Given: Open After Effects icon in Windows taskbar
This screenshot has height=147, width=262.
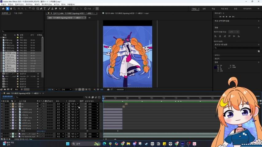Looking at the screenshot, I should click(x=182, y=143).
